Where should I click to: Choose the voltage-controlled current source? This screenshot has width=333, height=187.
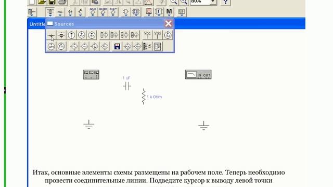(114, 35)
